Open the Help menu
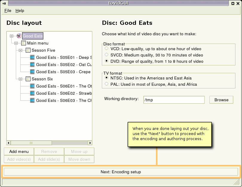This screenshot has width=242, height=187. click(x=20, y=10)
